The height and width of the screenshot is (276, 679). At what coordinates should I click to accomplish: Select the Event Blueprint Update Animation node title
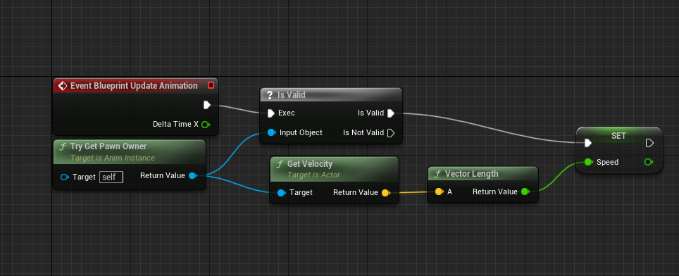(x=134, y=86)
